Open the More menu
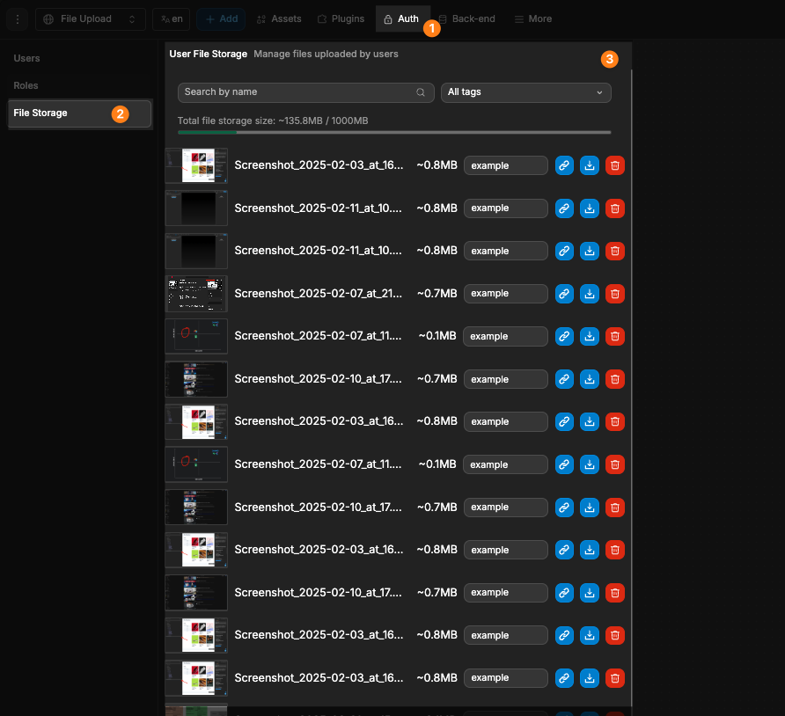This screenshot has height=716, width=785. point(533,18)
